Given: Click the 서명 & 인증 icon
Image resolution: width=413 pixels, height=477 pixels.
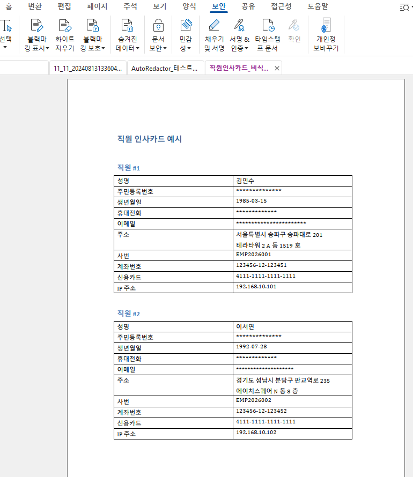Looking at the screenshot, I should [x=239, y=25].
